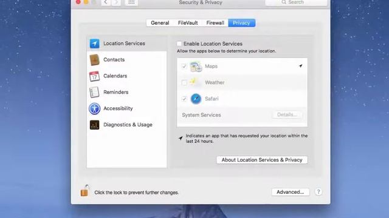Click into the Search field
389x218 pixels.
point(296,2)
